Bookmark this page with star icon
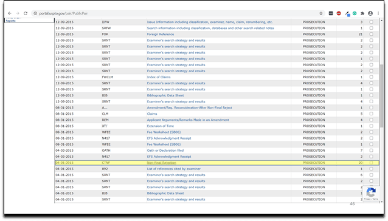The height and width of the screenshot is (221, 388). pyautogui.click(x=321, y=13)
